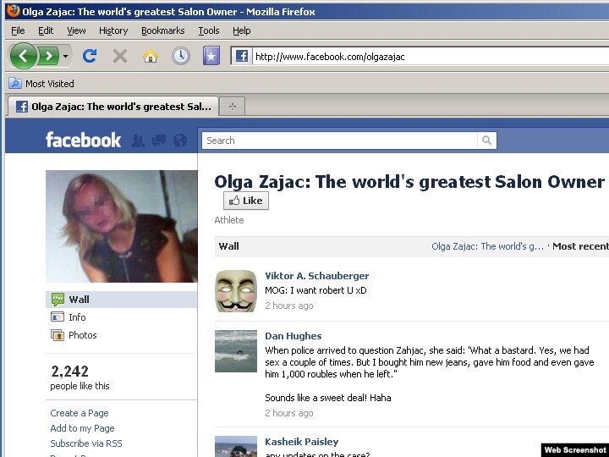Viewport: 609px width, 457px height.
Task: Click Viktor's post text 'MOG: I want robert U xD'
Action: 315,290
